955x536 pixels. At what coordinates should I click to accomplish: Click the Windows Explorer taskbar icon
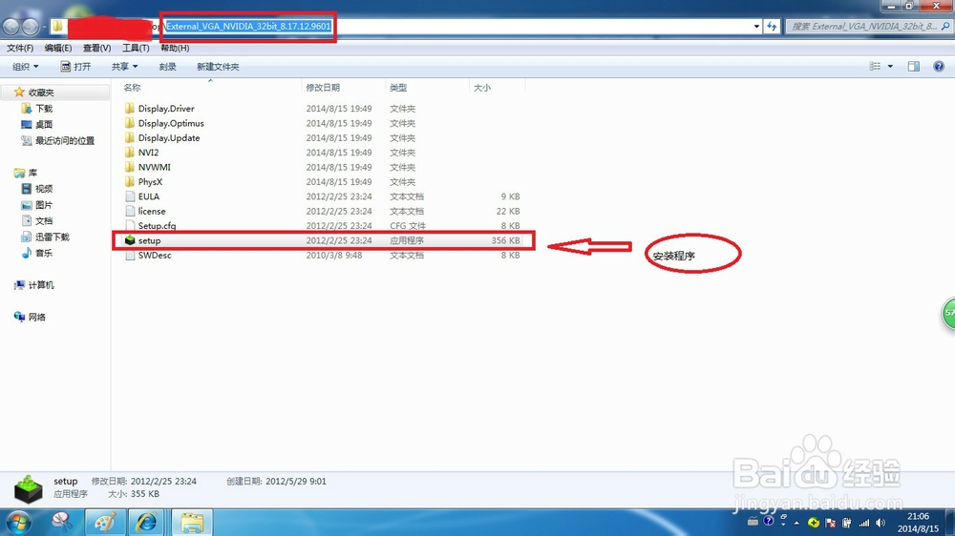click(x=192, y=522)
